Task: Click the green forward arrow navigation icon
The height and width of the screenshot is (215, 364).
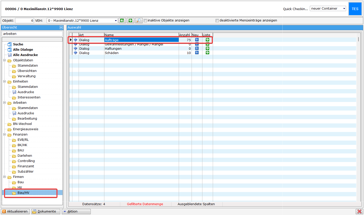Action: (x=130, y=20)
